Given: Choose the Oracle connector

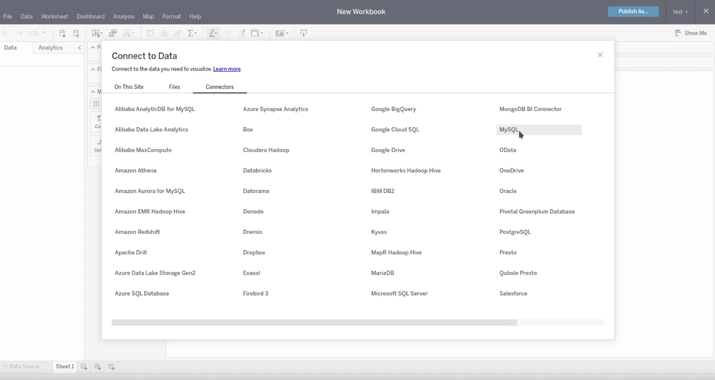Looking at the screenshot, I should tap(508, 192).
